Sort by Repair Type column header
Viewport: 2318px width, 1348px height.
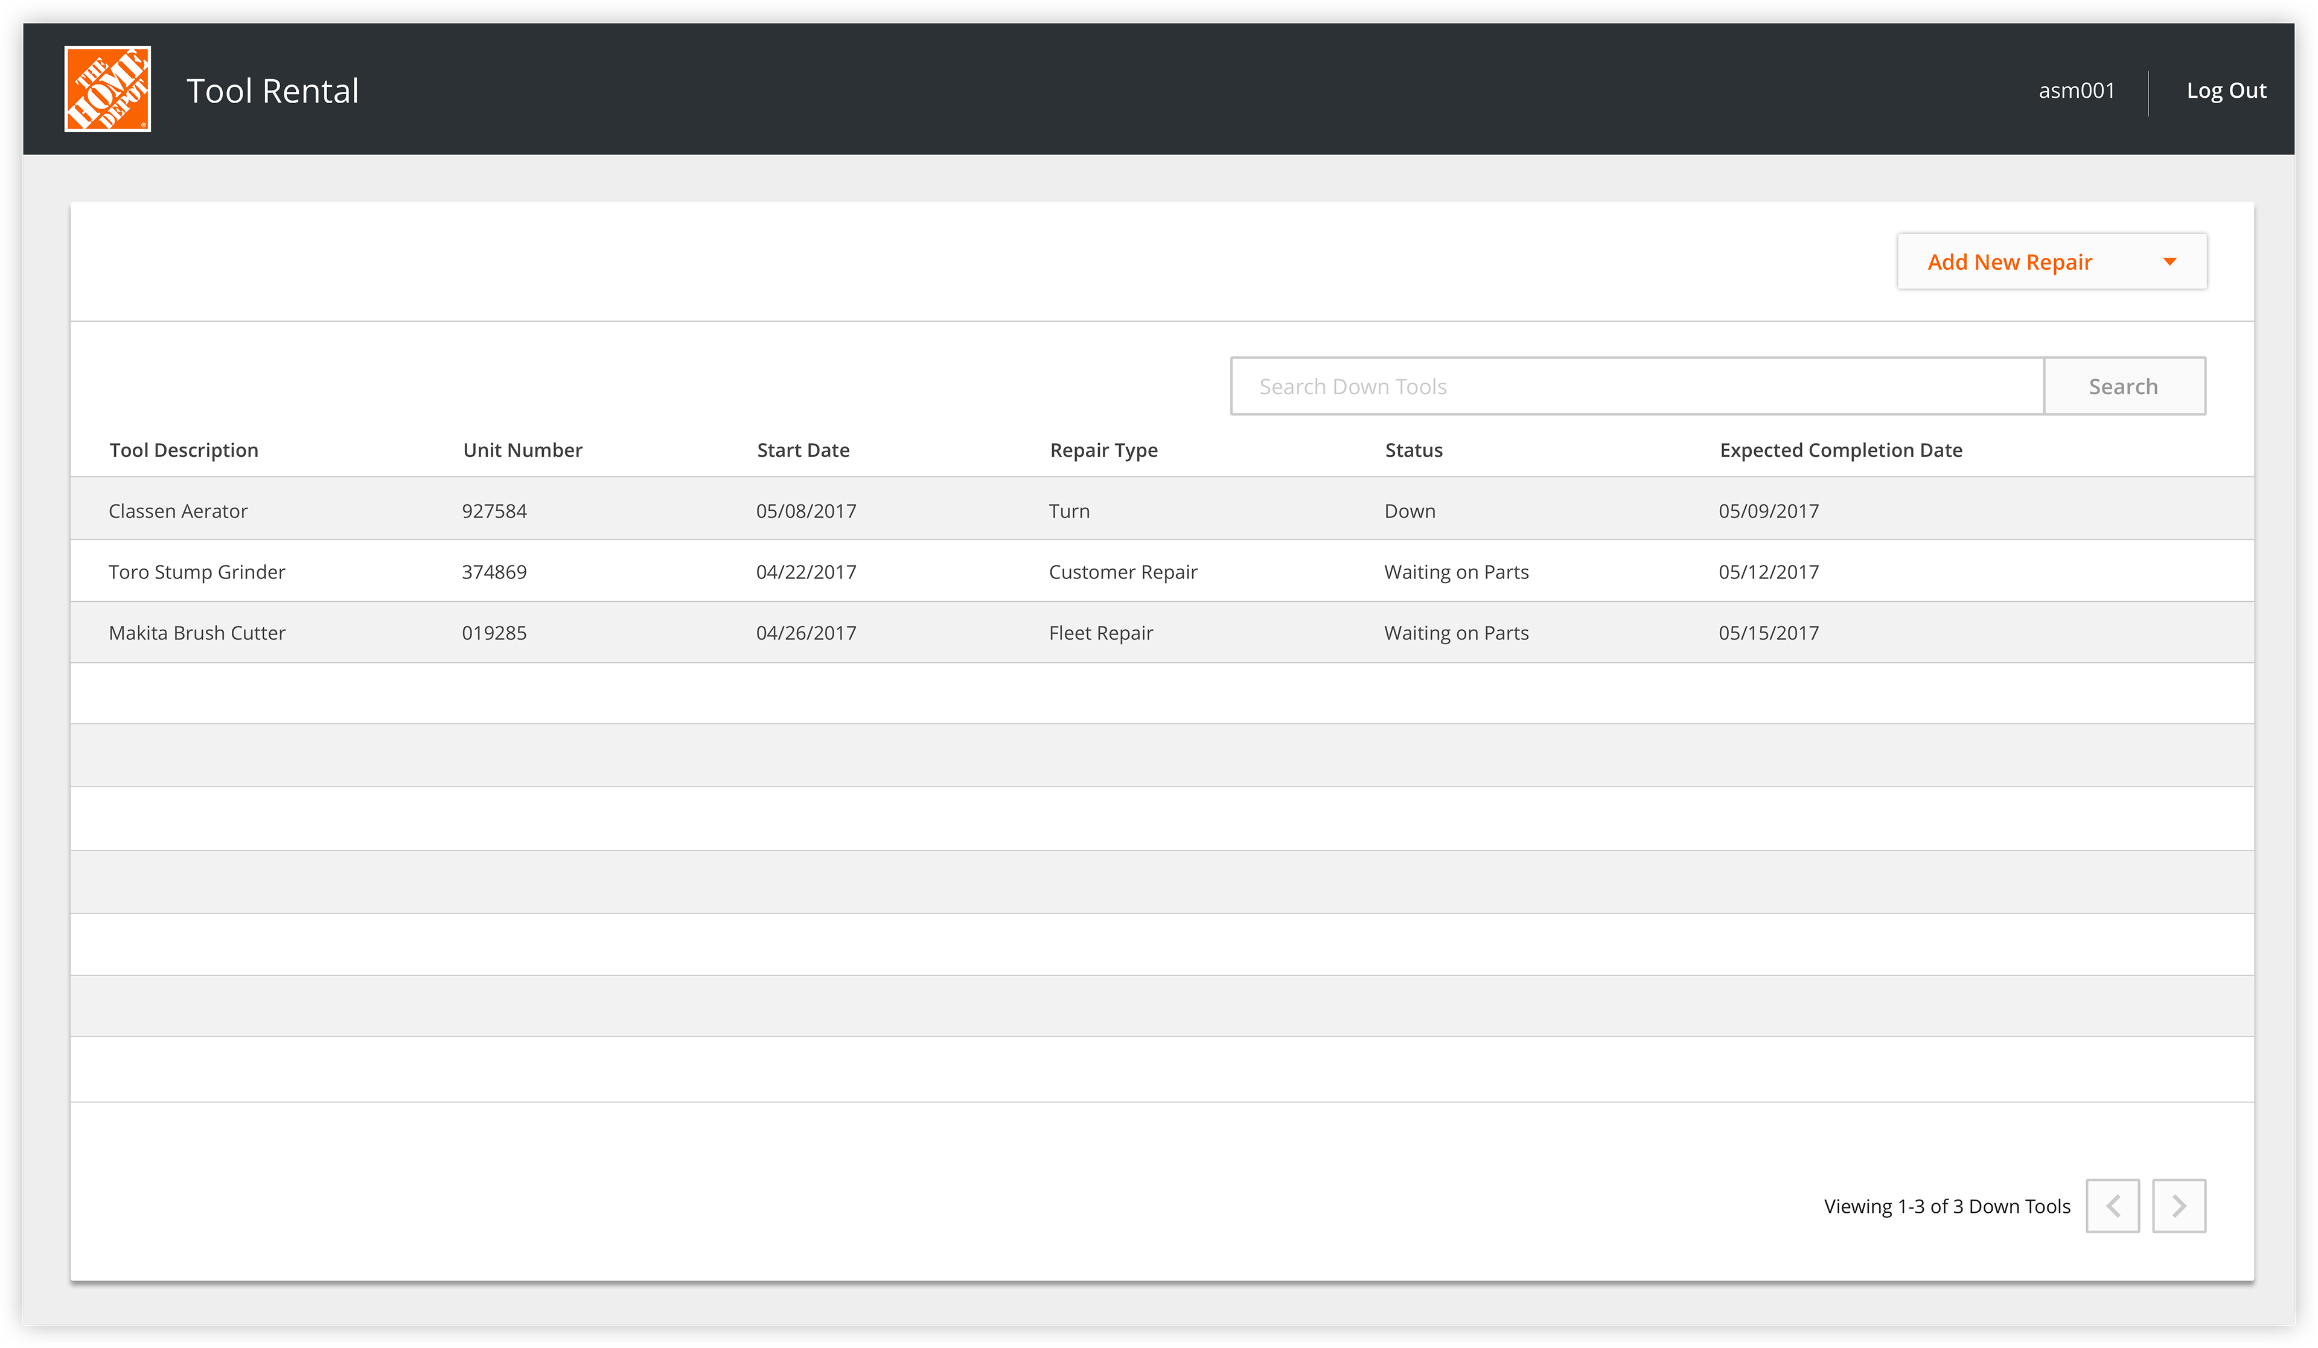[1104, 450]
